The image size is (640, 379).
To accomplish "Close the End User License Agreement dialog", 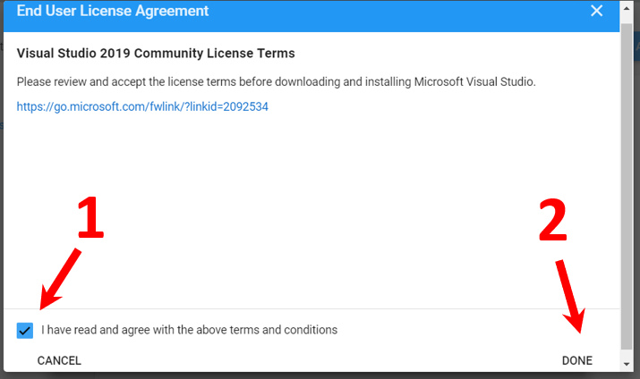I will 597,12.
